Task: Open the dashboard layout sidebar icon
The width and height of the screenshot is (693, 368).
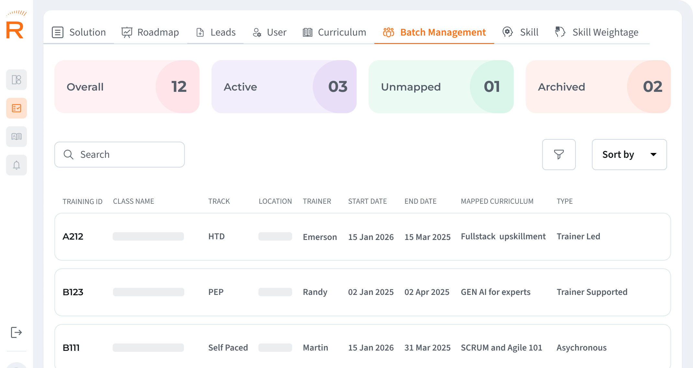Action: point(17,80)
